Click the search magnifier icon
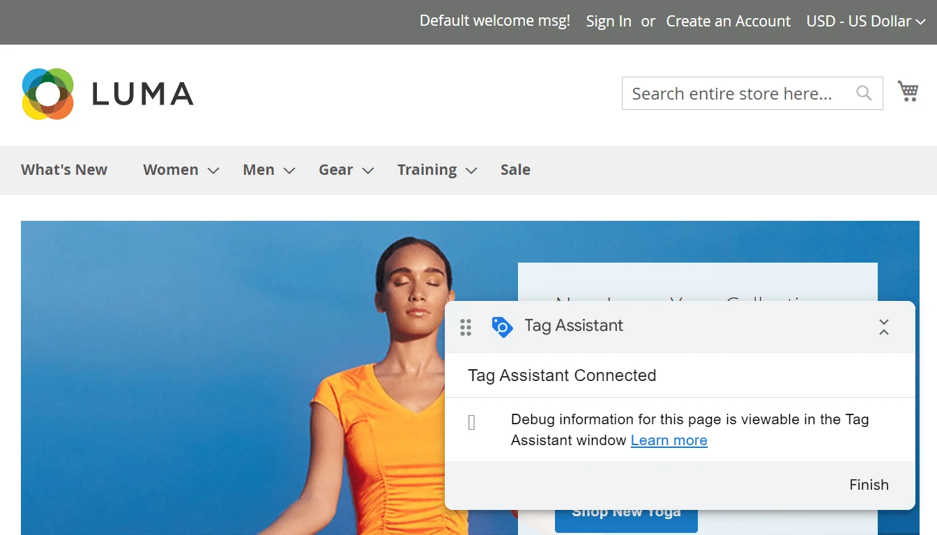Screen dimensions: 937x535 click(864, 93)
